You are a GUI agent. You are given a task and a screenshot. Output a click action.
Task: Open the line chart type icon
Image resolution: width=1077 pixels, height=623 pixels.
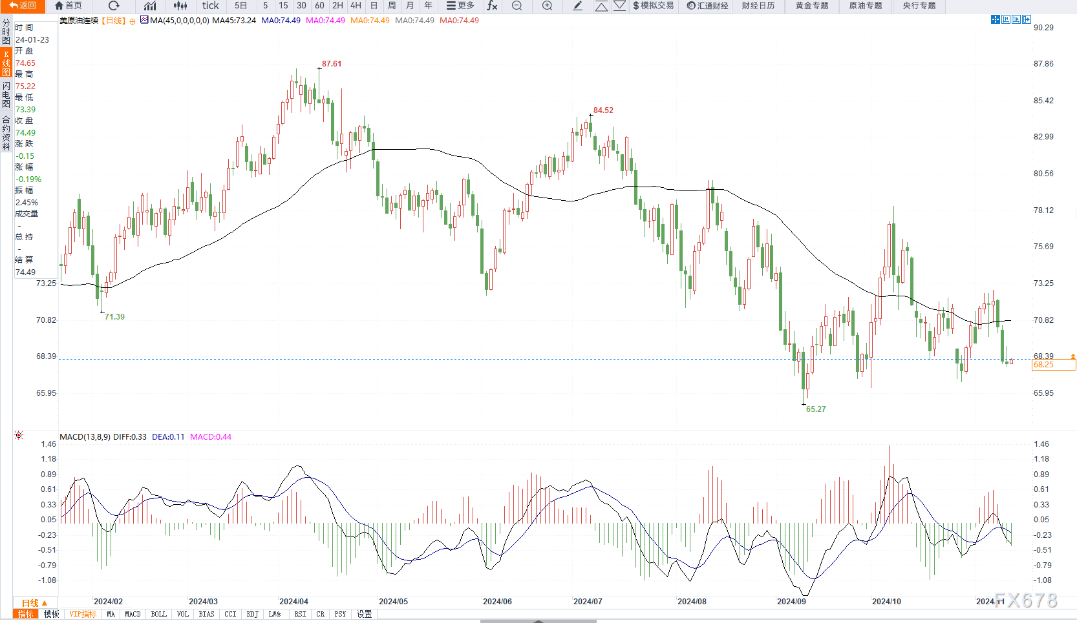click(150, 6)
